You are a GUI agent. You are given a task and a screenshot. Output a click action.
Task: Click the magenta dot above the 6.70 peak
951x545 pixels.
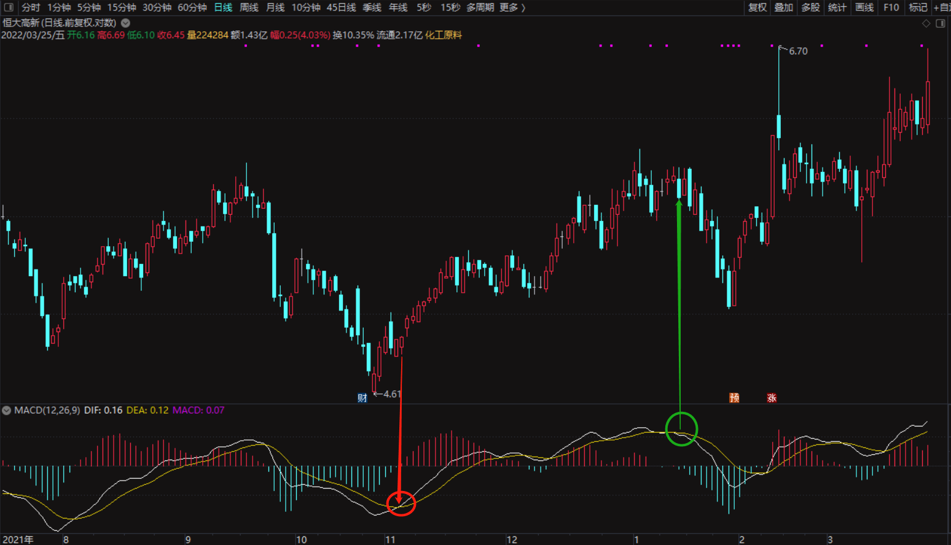(x=772, y=45)
